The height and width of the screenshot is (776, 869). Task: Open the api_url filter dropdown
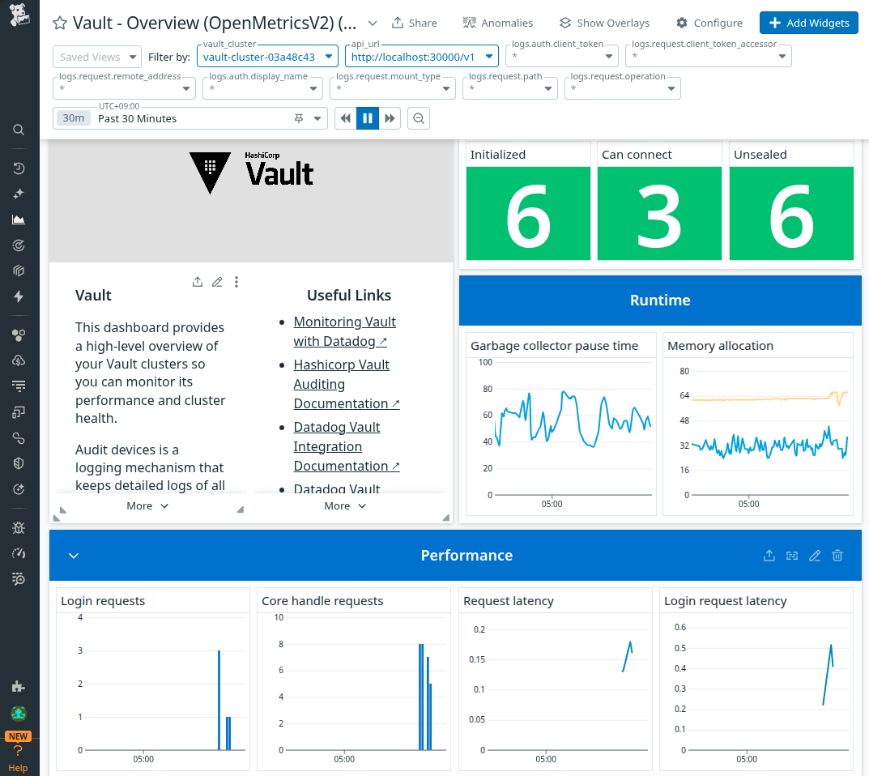click(422, 57)
